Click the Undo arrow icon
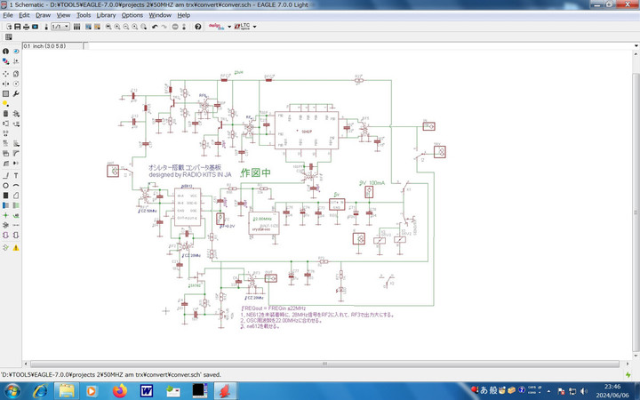The height and width of the screenshot is (400, 640). [x=155, y=27]
